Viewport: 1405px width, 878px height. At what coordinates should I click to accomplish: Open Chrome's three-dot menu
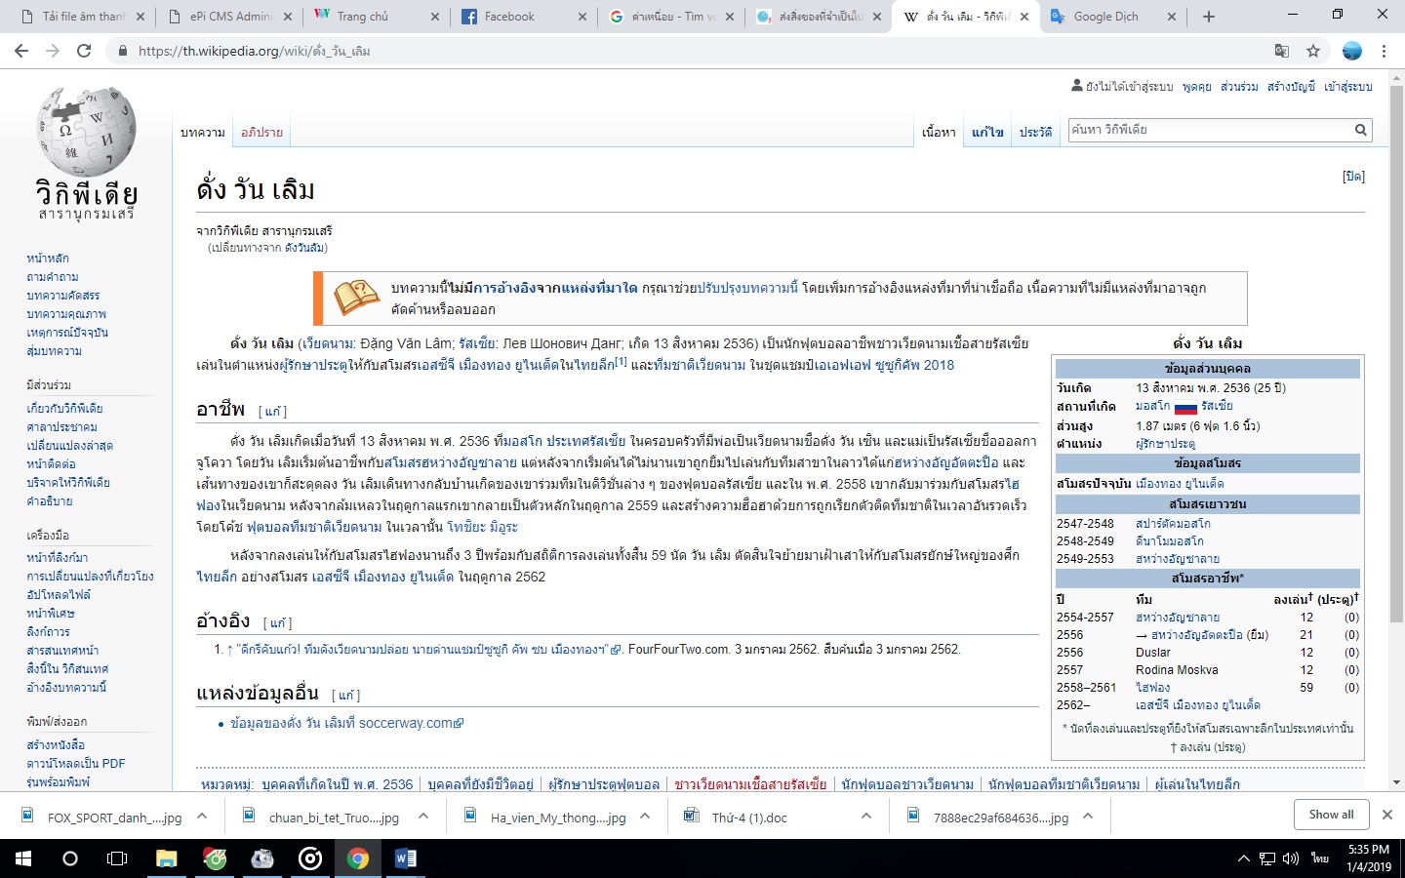1384,51
